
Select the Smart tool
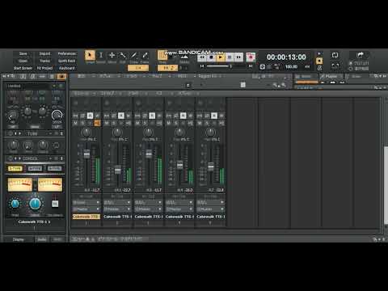[x=90, y=56]
